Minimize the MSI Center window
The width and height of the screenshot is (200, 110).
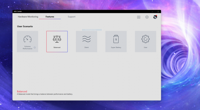click(x=152, y=12)
